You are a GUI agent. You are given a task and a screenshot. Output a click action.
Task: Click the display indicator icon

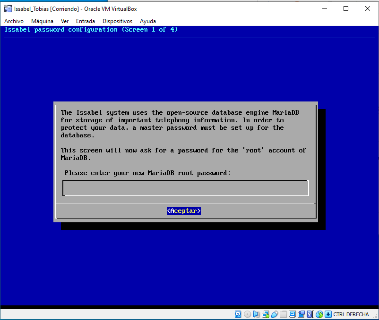(x=292, y=314)
